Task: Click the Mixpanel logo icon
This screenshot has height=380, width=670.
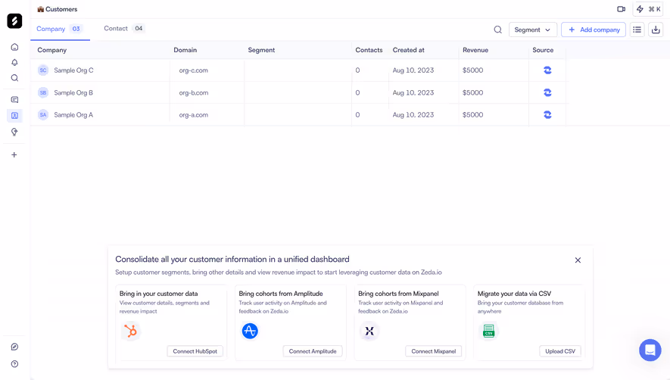Action: click(x=369, y=331)
